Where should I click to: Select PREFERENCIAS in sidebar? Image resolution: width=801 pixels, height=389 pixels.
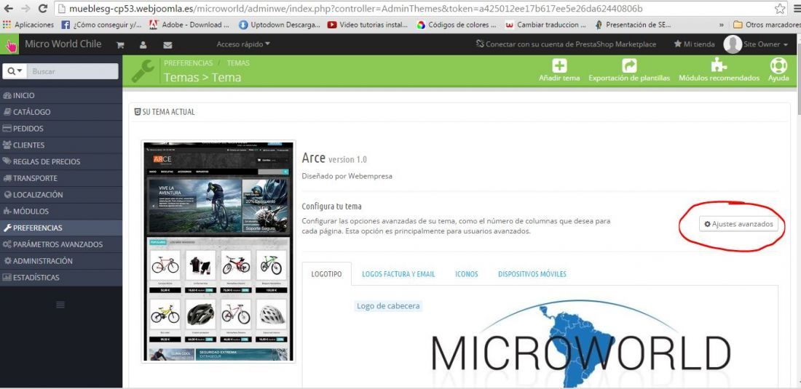pos(61,228)
